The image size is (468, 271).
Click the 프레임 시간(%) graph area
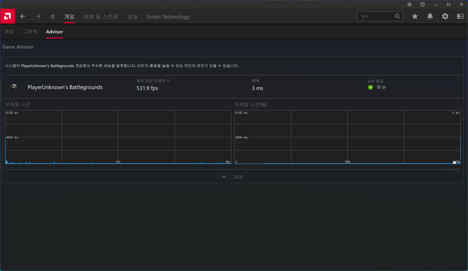pyautogui.click(x=347, y=137)
